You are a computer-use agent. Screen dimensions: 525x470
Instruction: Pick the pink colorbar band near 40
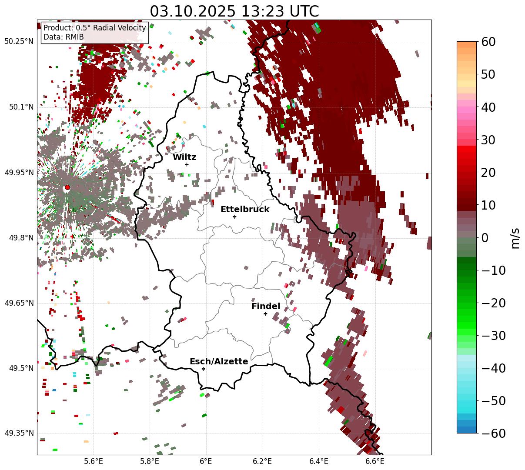tap(467, 110)
